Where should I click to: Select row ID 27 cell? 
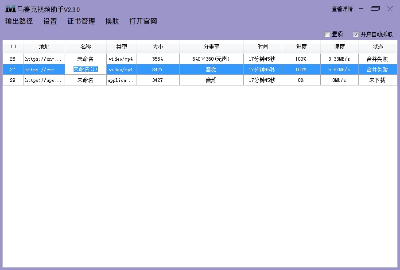(x=13, y=69)
